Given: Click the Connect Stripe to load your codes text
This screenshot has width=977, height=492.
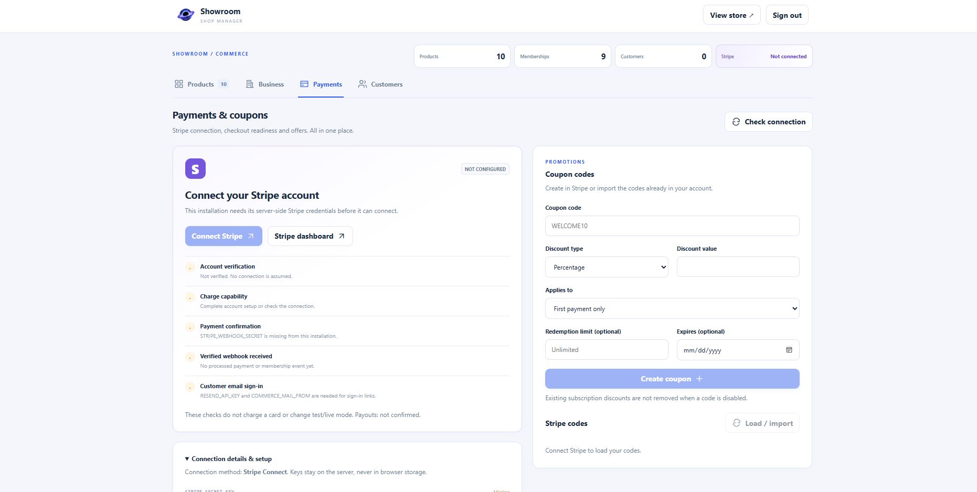Looking at the screenshot, I should pyautogui.click(x=593, y=451).
